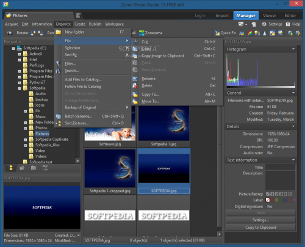Click the second navigator mode icon
Screen dimensions: 305x247
click(x=22, y=168)
